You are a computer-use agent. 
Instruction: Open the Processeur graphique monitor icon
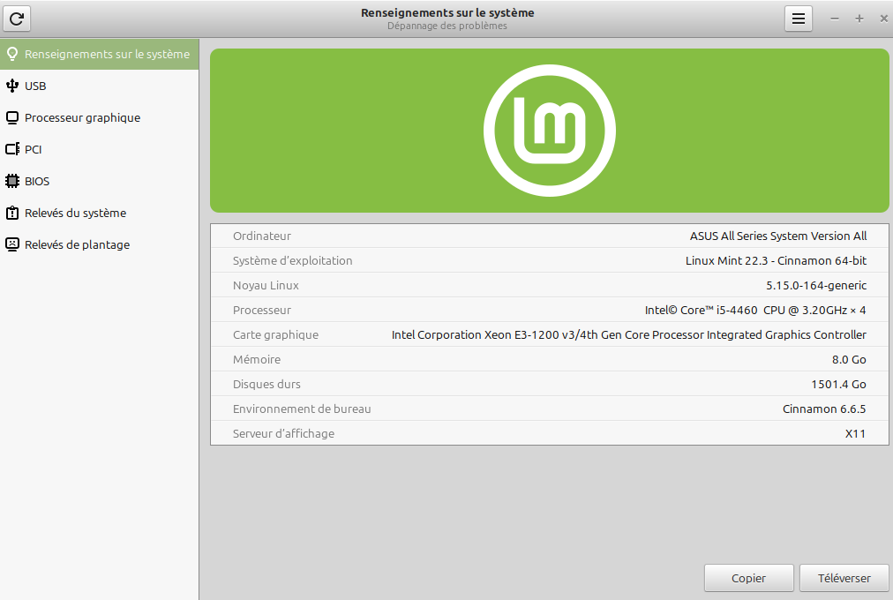click(x=12, y=117)
